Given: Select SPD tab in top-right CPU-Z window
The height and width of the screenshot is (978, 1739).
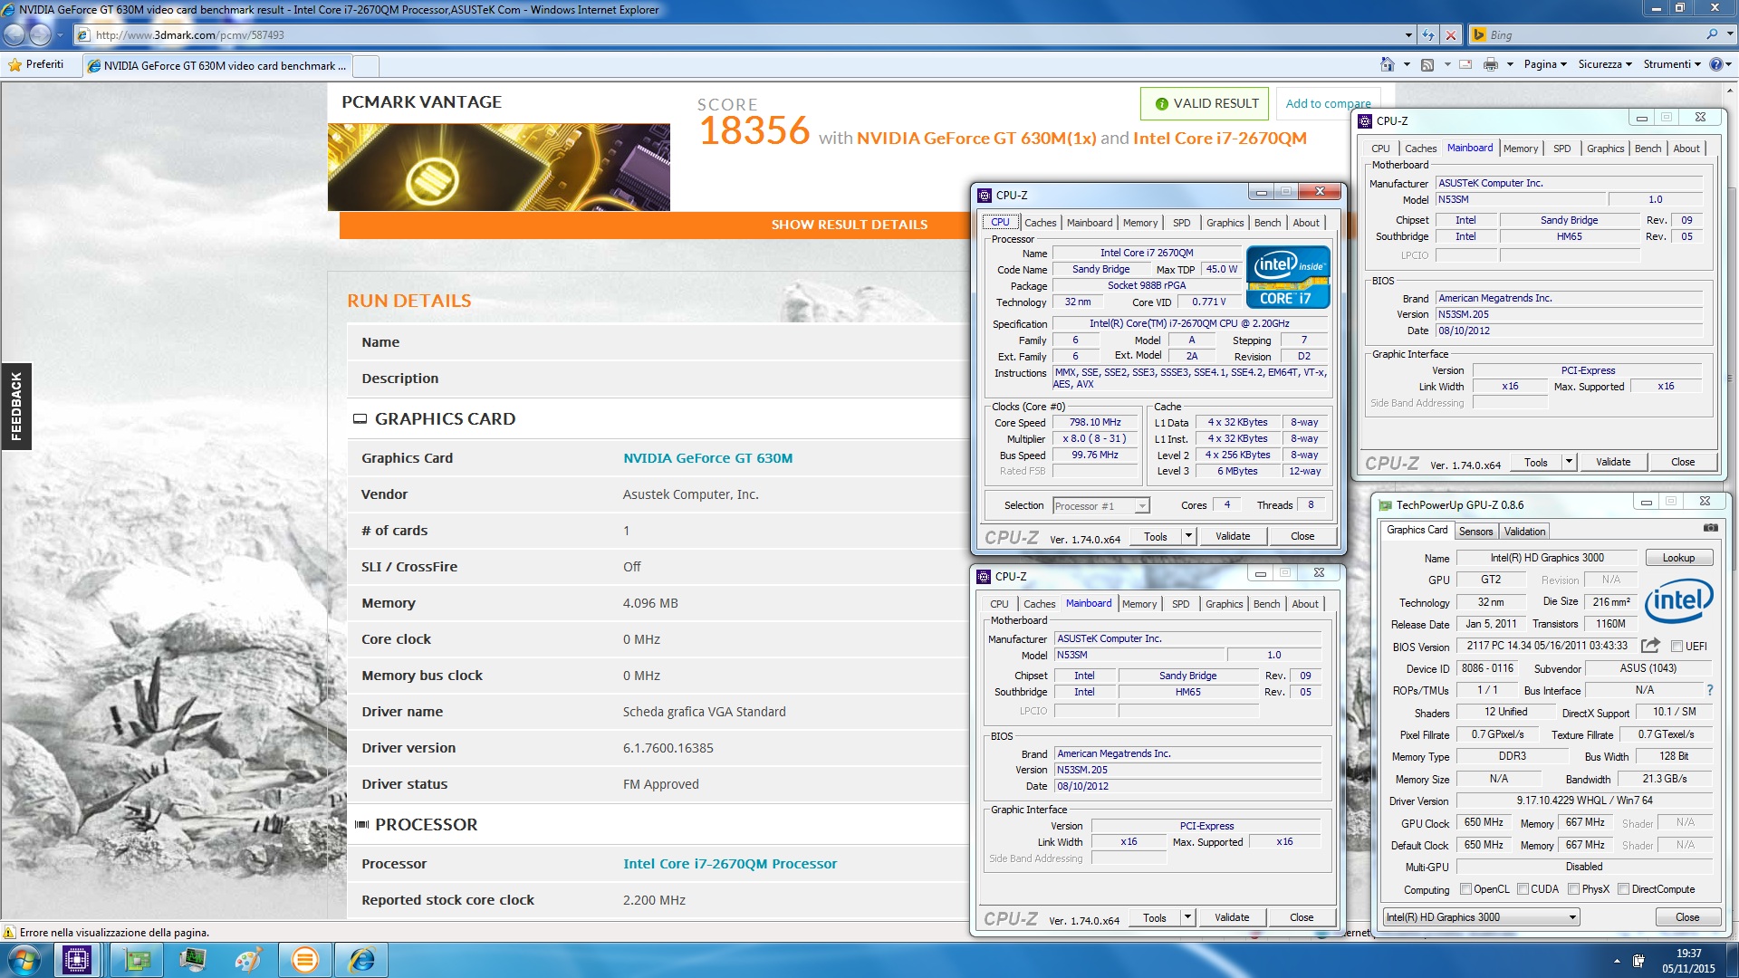Looking at the screenshot, I should [1561, 149].
